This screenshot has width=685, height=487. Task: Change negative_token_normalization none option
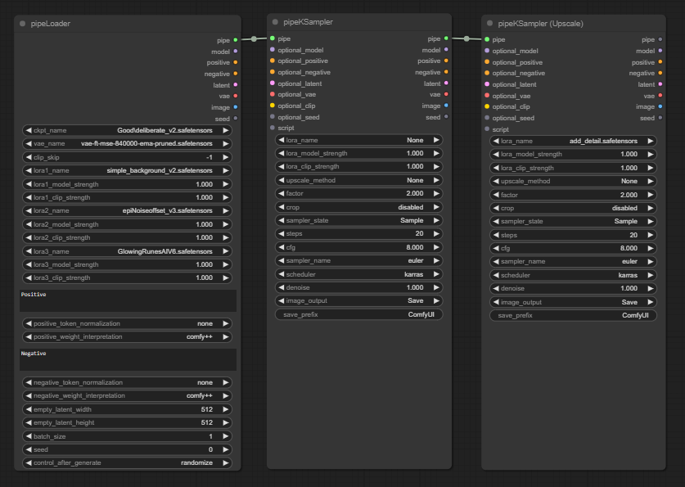pyautogui.click(x=127, y=382)
